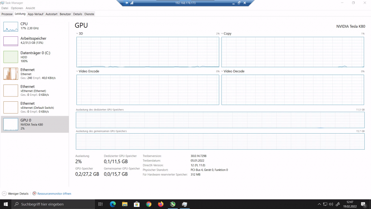
Task: Open Task View in the taskbar
Action: tap(100, 204)
